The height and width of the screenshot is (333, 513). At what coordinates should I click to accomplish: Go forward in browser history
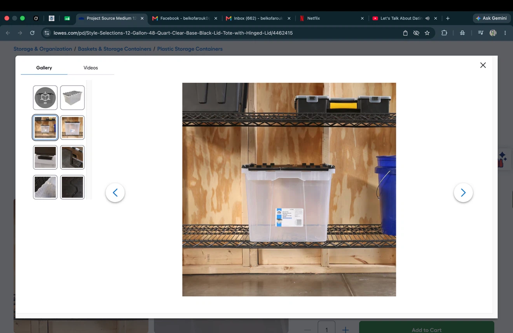click(x=20, y=33)
